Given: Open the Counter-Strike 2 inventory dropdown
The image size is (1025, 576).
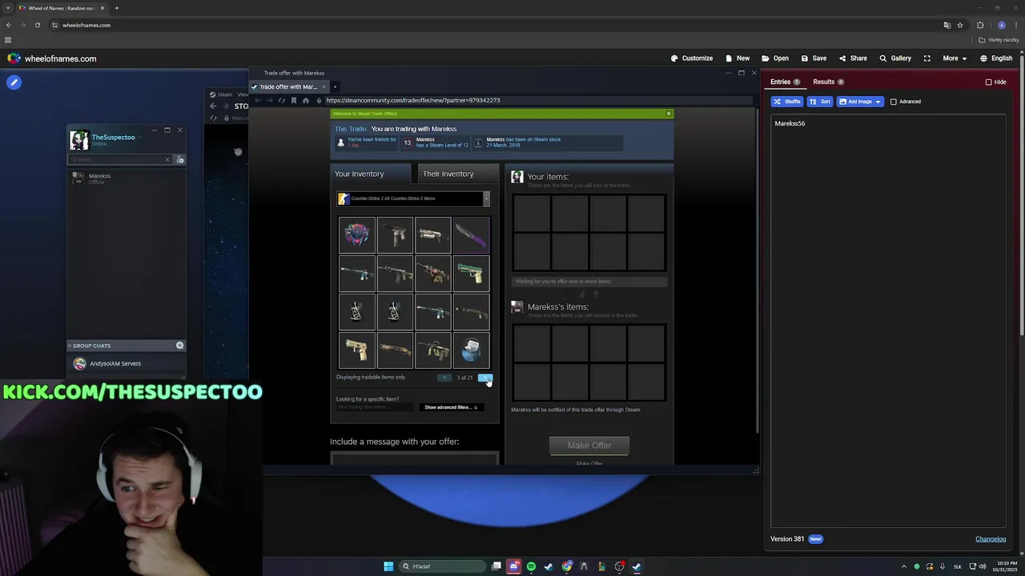Looking at the screenshot, I should pyautogui.click(x=413, y=198).
